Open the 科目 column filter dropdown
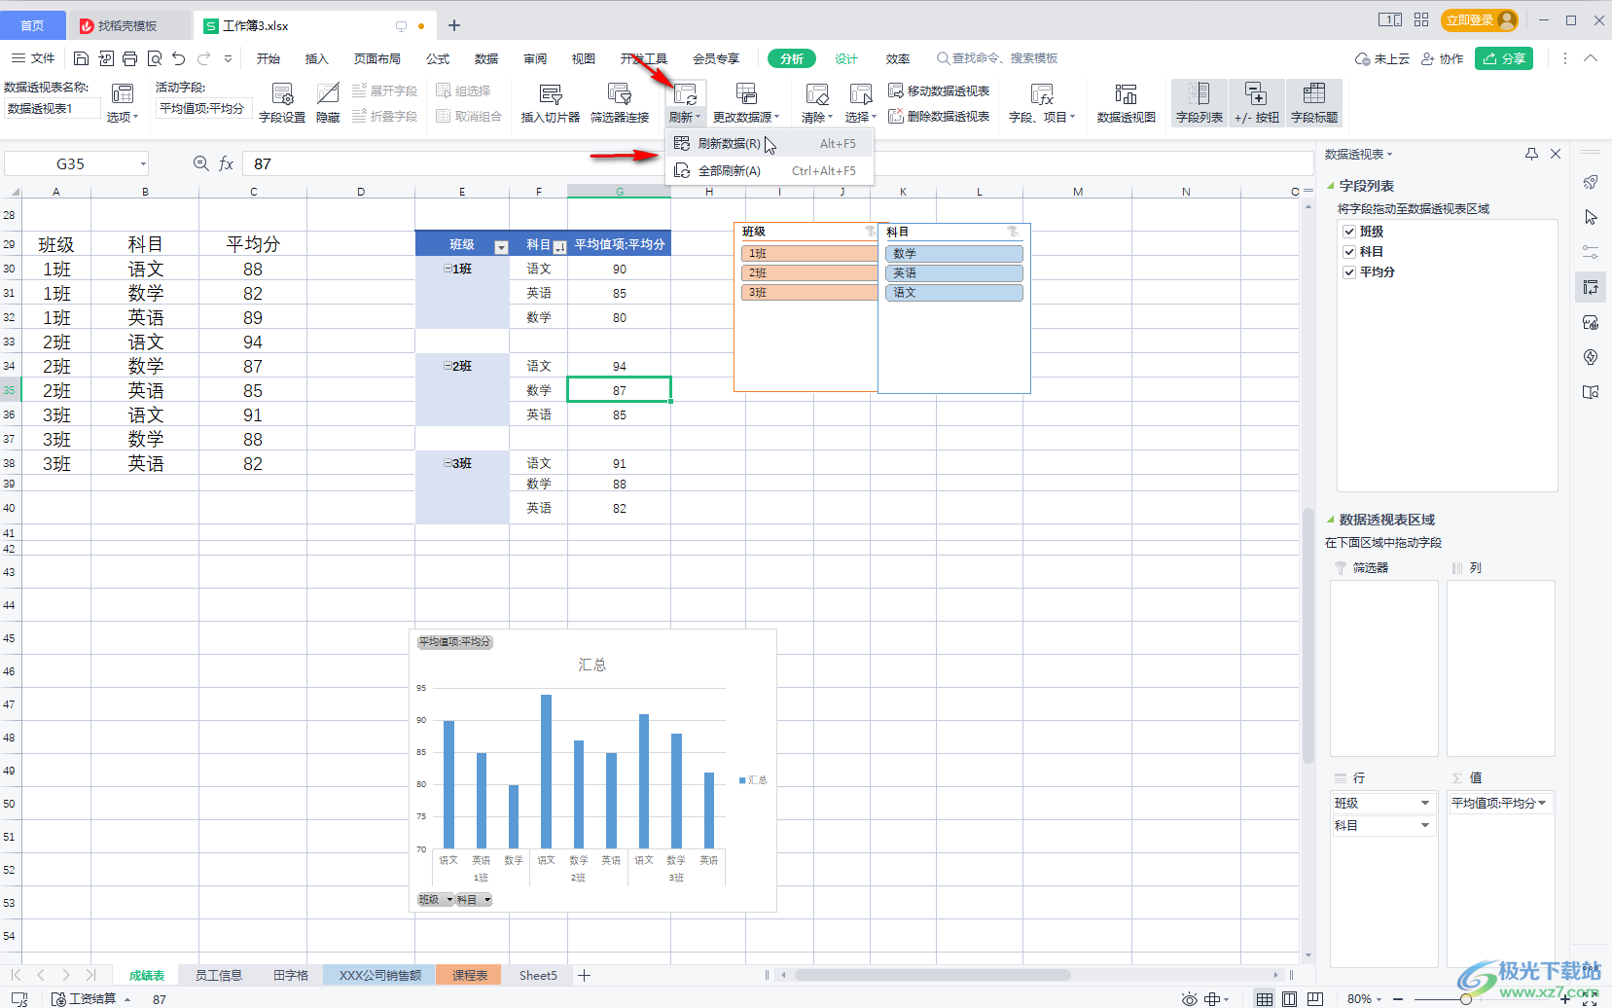 [559, 247]
